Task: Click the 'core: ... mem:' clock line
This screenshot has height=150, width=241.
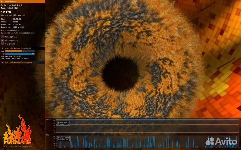Action: coord(14,58)
